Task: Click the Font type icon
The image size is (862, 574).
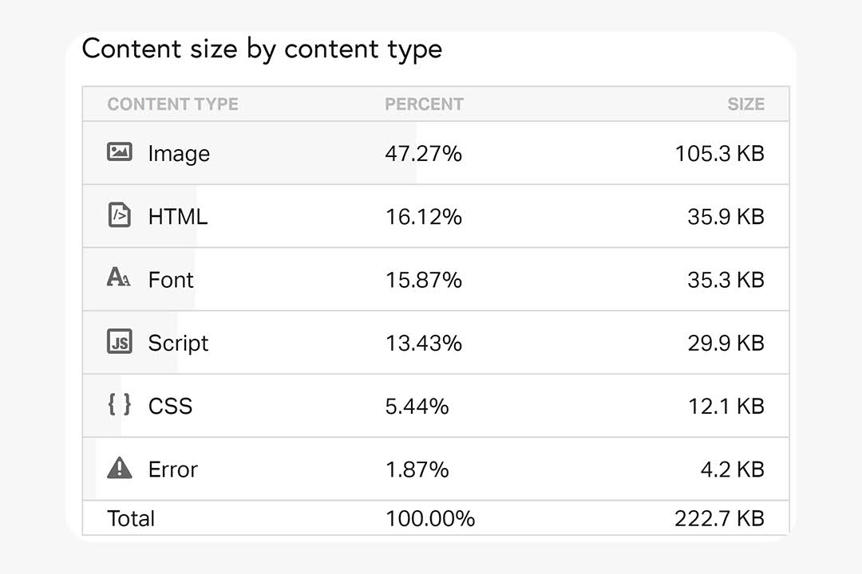Action: click(x=119, y=277)
